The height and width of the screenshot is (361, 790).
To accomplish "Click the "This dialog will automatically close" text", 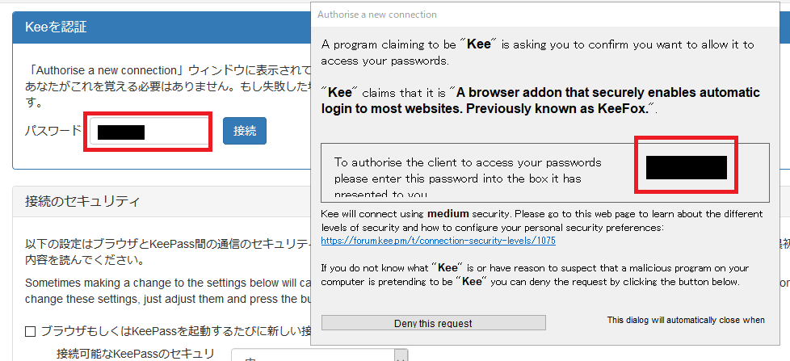I will pos(685,320).
